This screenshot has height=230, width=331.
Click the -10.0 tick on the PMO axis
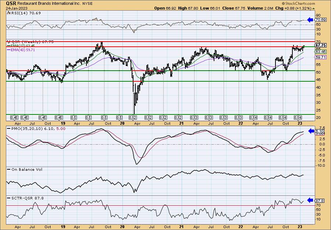point(320,166)
